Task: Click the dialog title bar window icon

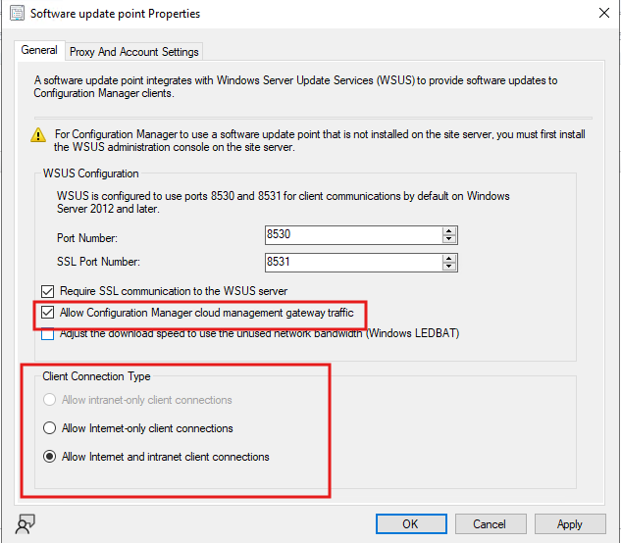Action: tap(16, 14)
